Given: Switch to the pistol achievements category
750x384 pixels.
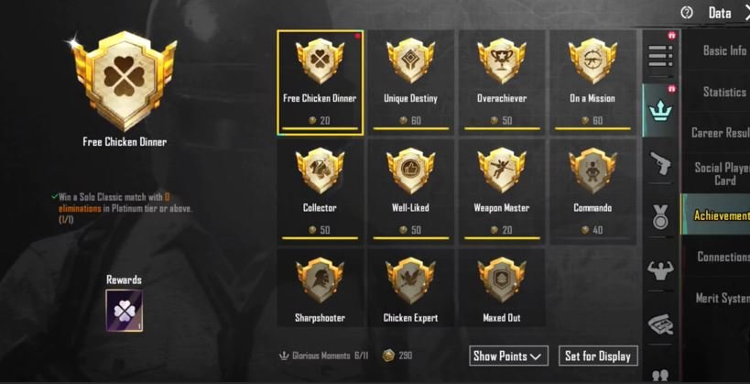Looking at the screenshot, I should click(660, 164).
